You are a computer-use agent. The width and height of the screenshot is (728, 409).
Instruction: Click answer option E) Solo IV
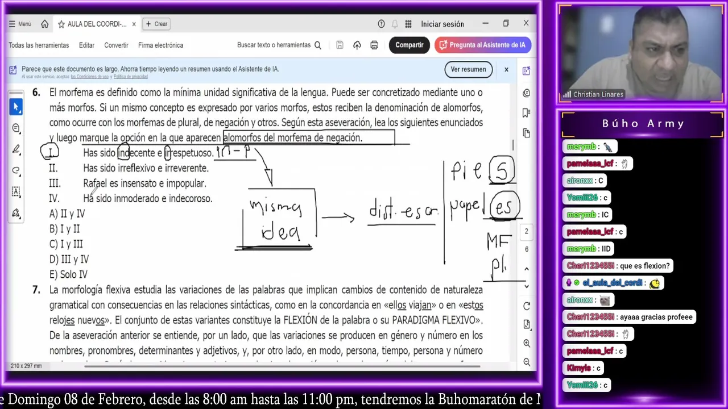tap(68, 275)
